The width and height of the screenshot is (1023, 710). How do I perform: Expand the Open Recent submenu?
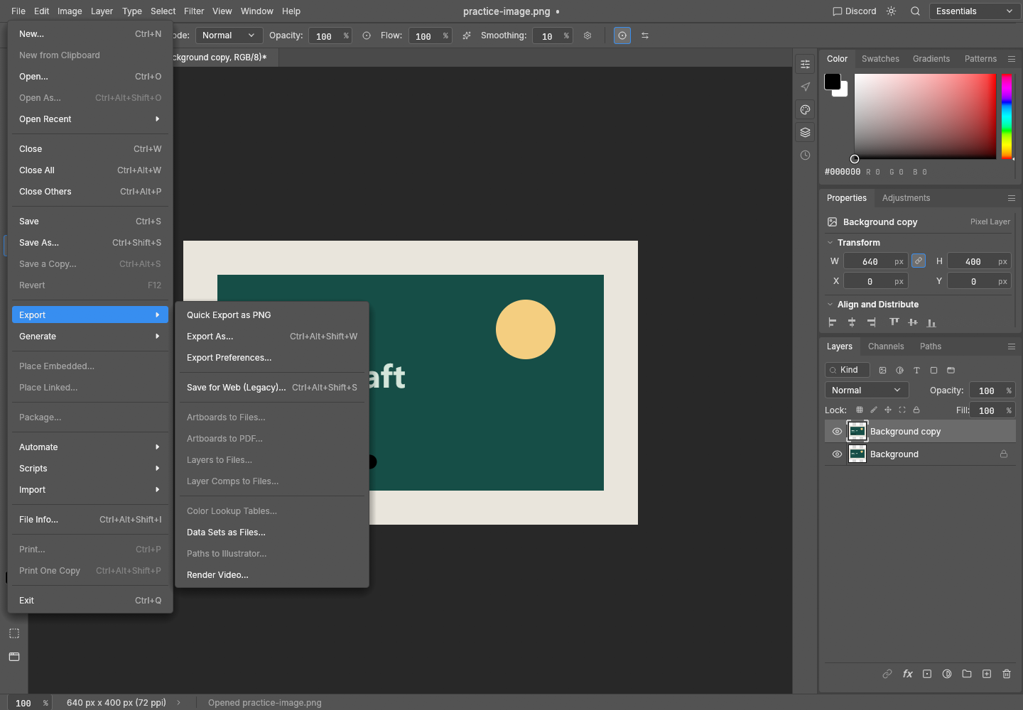[x=90, y=119]
